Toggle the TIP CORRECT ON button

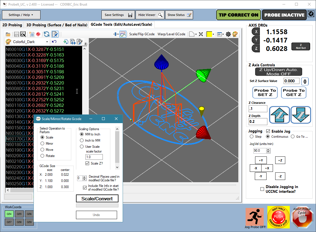coord(238,15)
